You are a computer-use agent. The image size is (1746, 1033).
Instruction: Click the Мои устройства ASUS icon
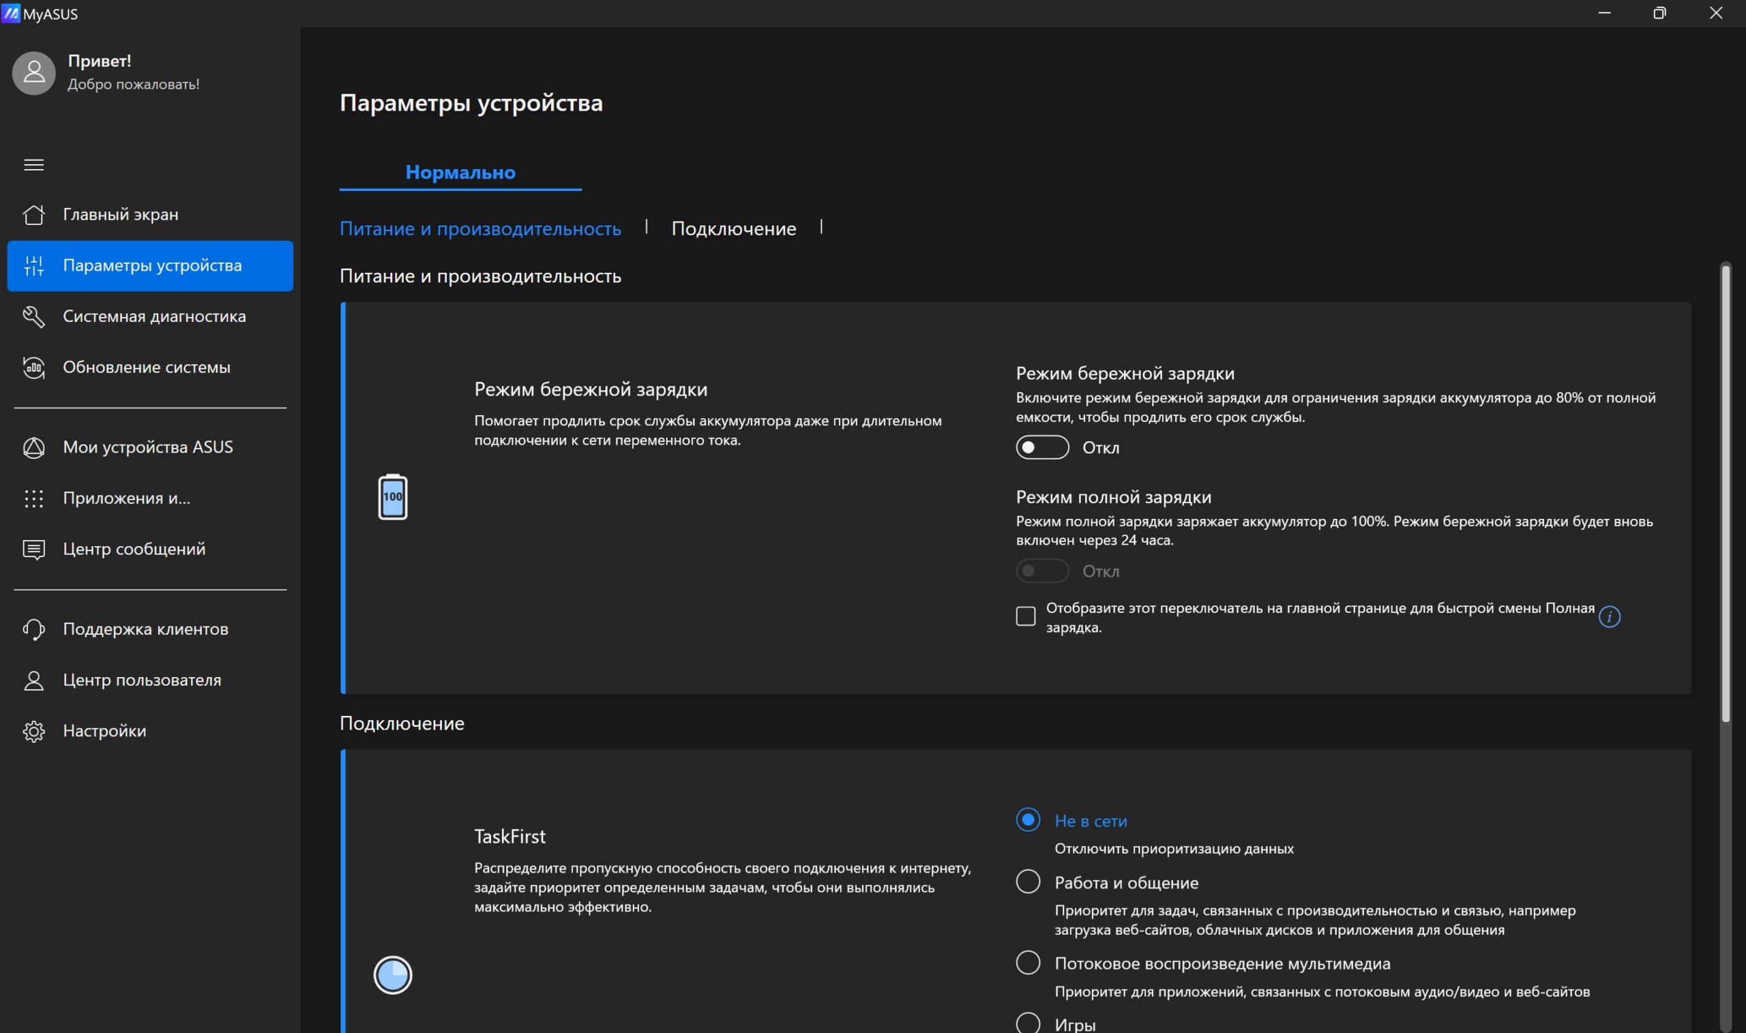click(33, 447)
